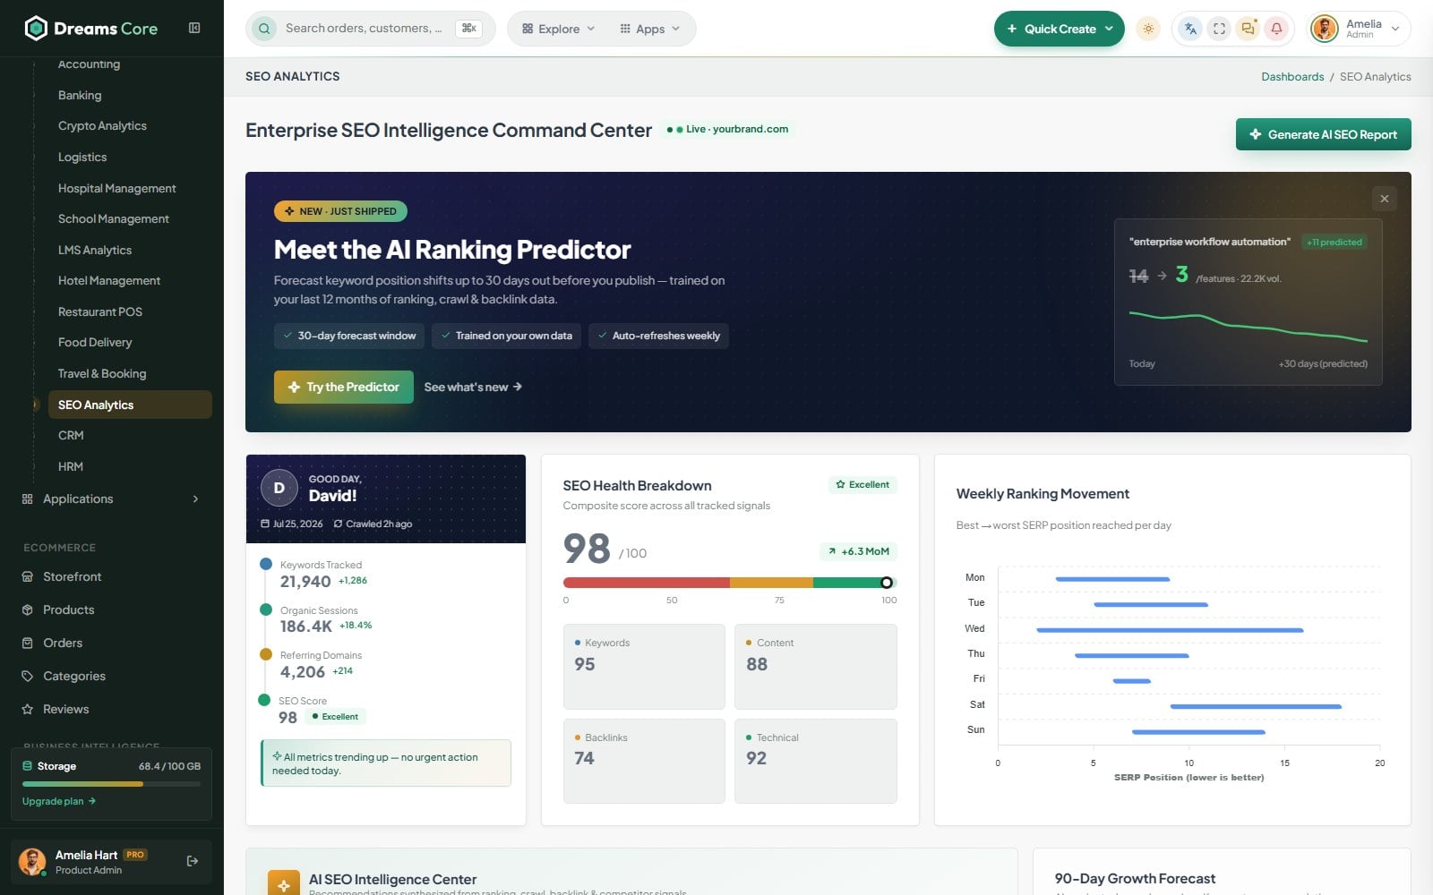The image size is (1433, 895).
Task: Click the SEO health score slider handle
Action: click(886, 583)
